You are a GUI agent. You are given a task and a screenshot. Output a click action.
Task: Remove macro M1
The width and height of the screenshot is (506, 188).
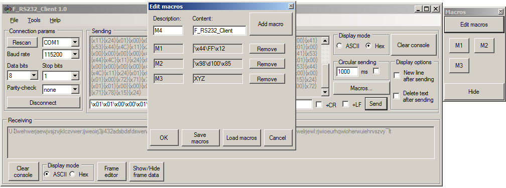point(267,49)
